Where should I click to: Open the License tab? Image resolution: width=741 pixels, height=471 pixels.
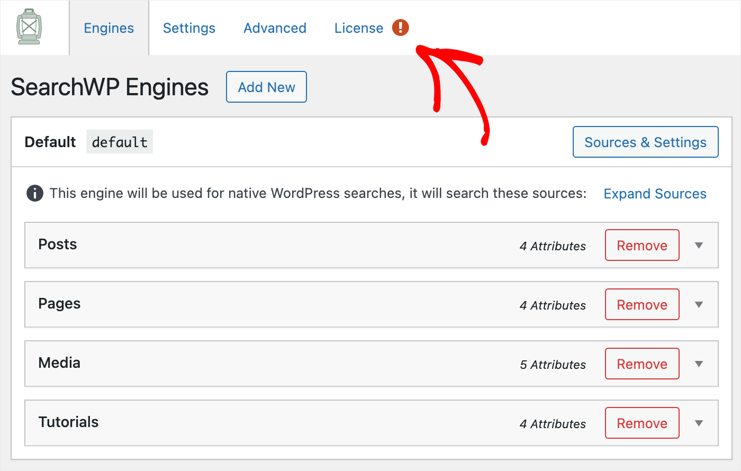(359, 28)
